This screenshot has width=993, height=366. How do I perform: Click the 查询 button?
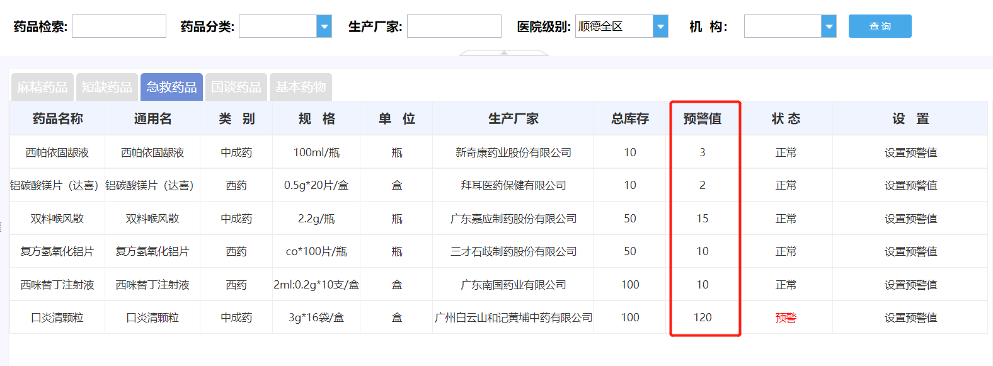(x=880, y=26)
